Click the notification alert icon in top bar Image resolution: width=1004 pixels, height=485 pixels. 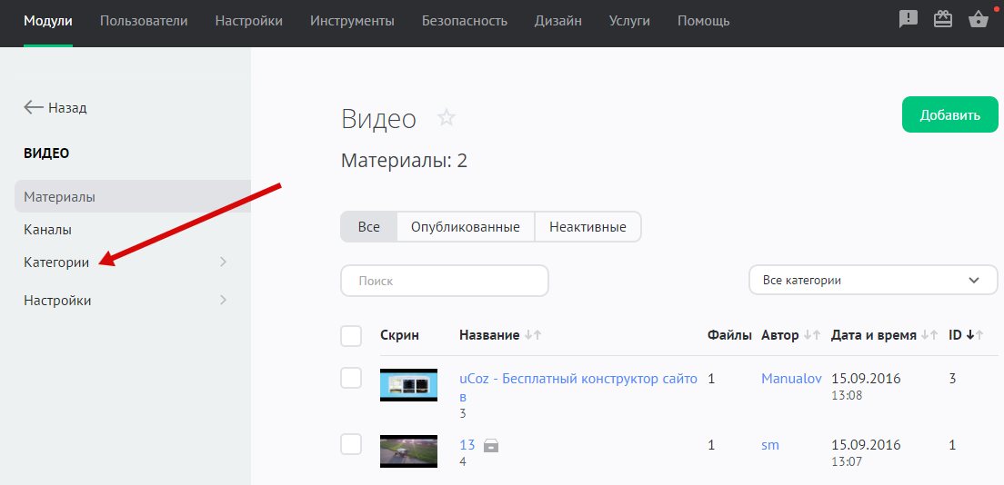(908, 20)
